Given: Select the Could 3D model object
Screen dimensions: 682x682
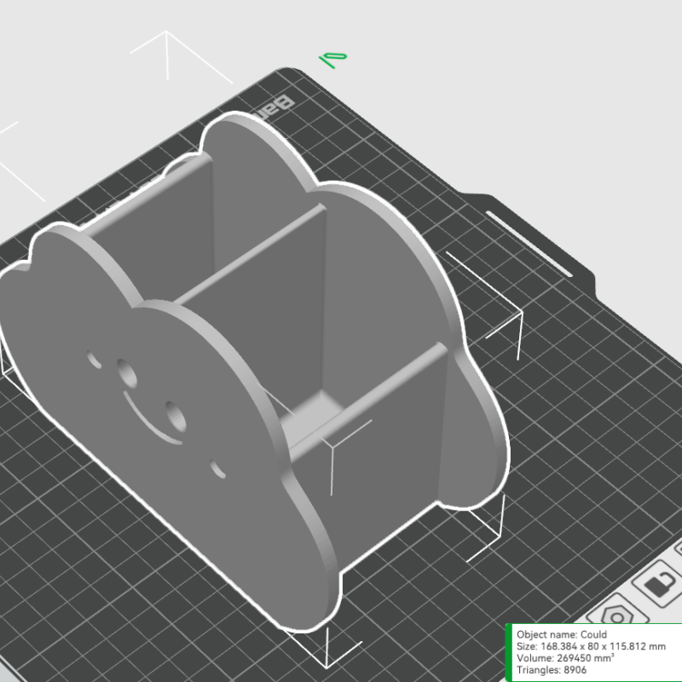Looking at the screenshot, I should 257,370.
